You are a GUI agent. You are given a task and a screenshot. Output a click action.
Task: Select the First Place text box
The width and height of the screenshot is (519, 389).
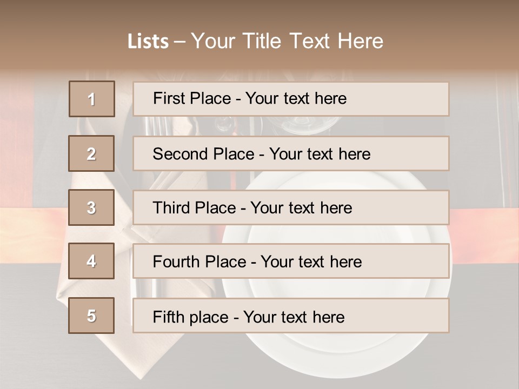(291, 99)
